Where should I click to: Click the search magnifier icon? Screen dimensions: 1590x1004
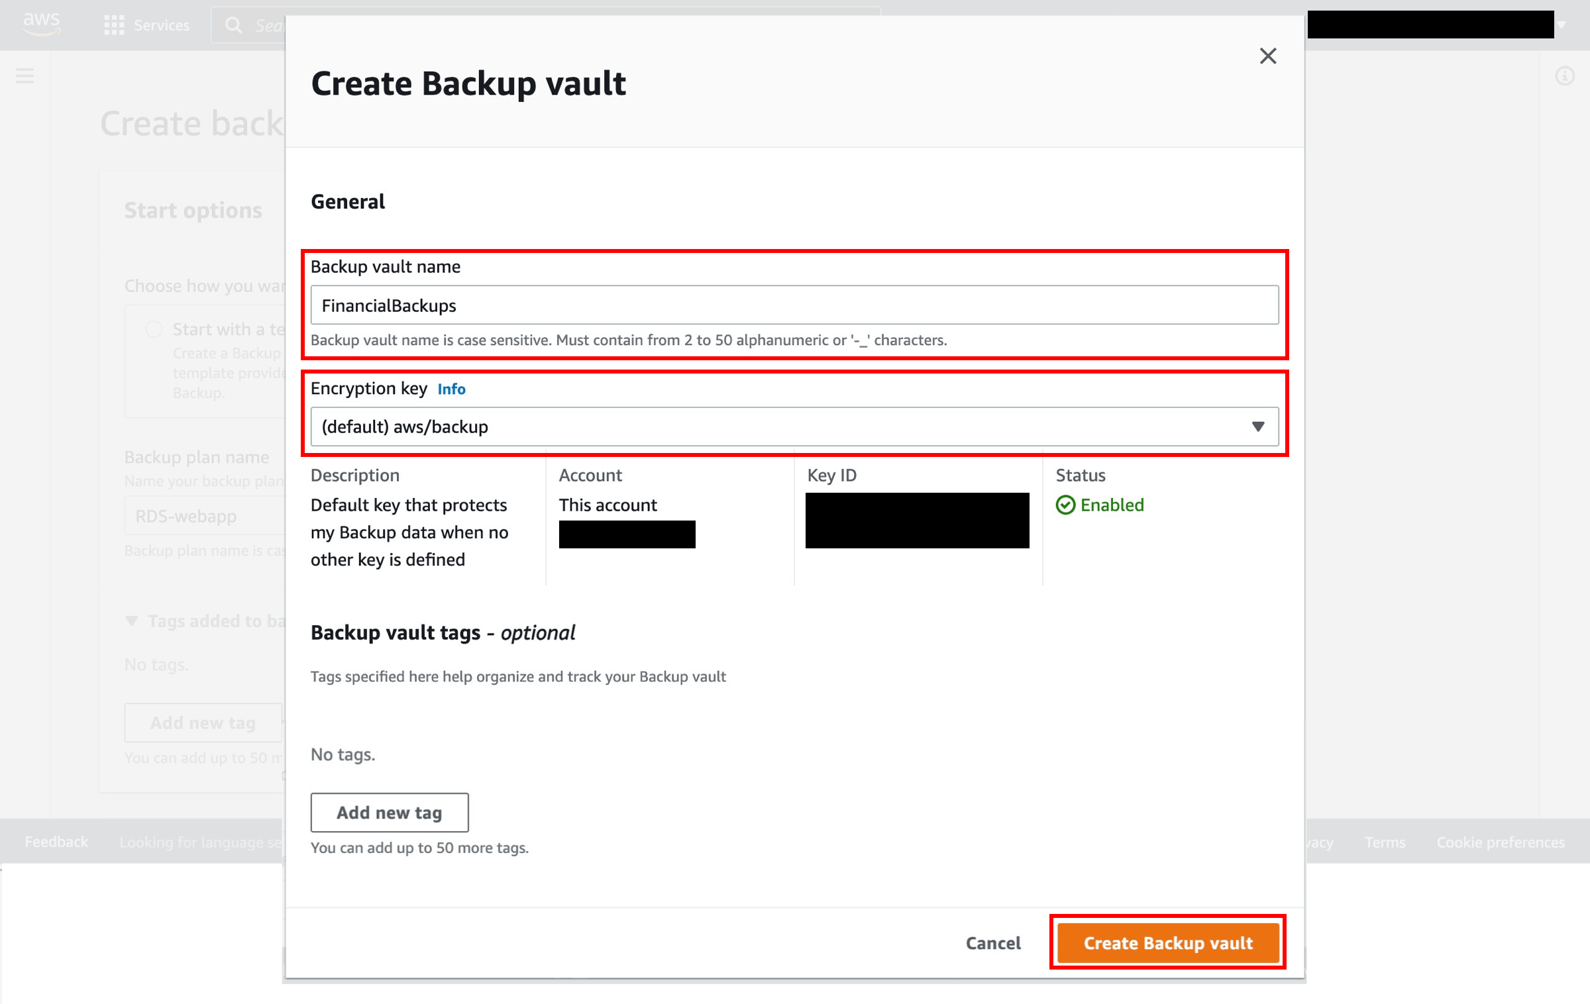click(x=233, y=25)
